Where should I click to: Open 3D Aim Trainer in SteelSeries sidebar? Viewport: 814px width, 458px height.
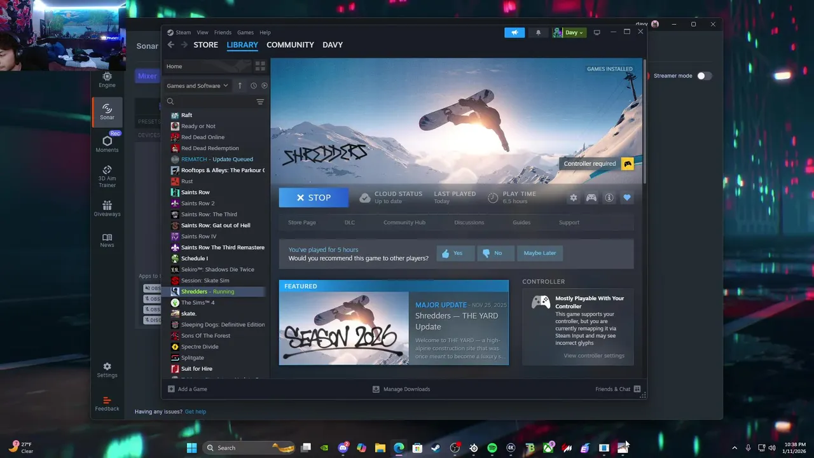(x=107, y=176)
